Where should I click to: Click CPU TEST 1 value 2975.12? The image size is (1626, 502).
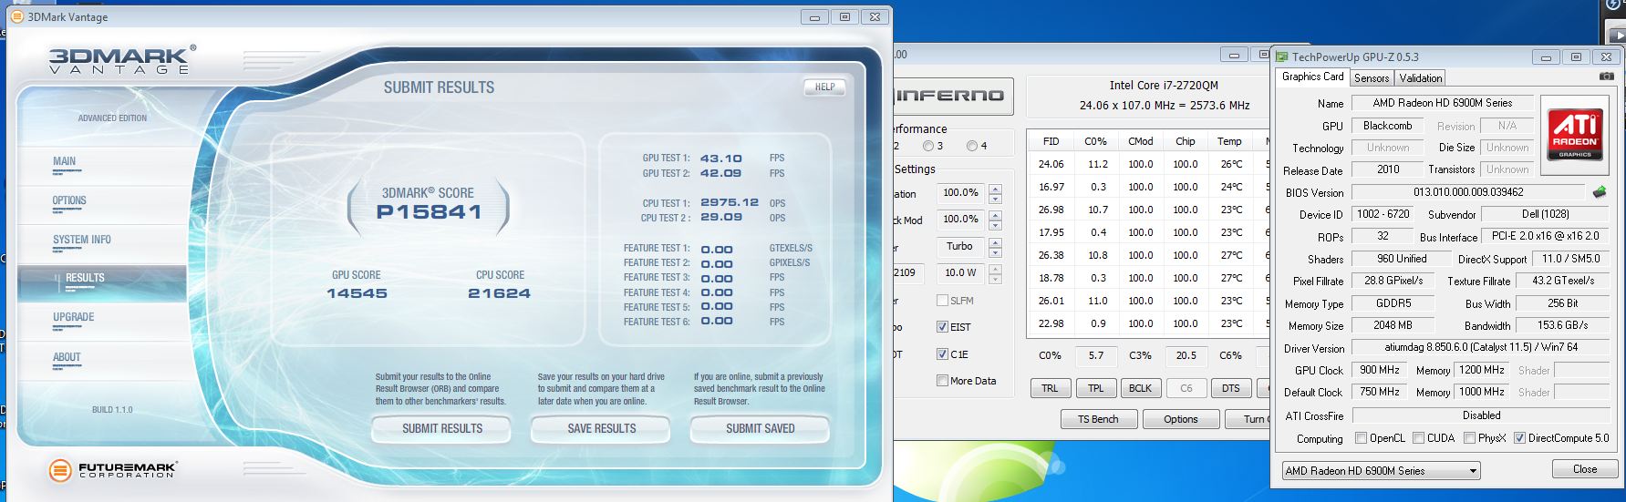click(729, 202)
